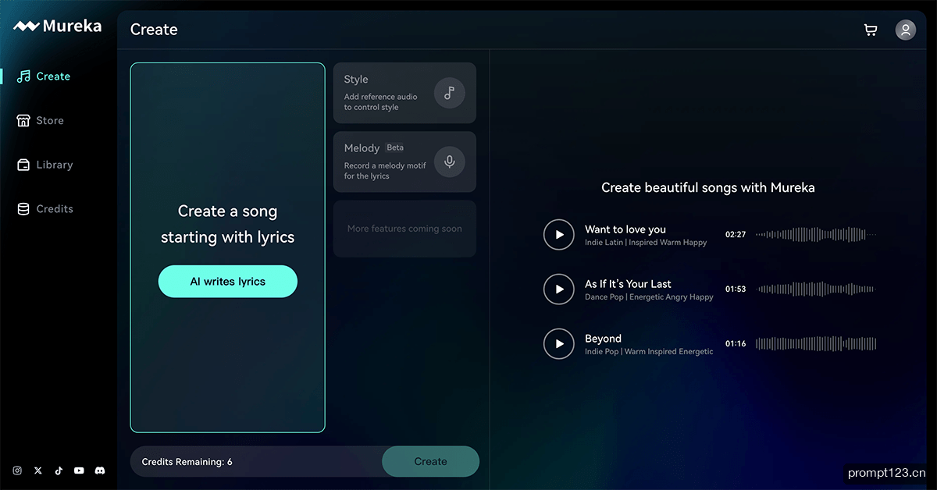Open Mureka's YouTube channel
The width and height of the screenshot is (937, 490).
[79, 470]
